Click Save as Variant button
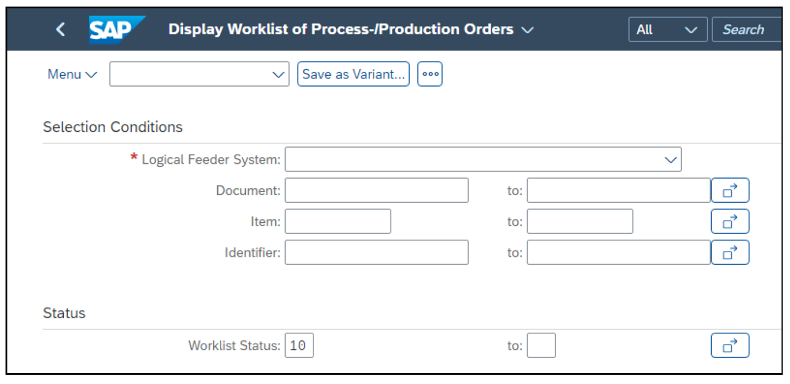 click(353, 74)
